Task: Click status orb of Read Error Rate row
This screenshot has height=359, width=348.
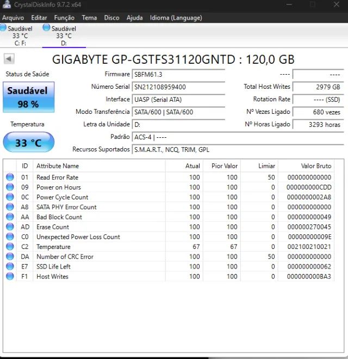Action: pos(10,177)
